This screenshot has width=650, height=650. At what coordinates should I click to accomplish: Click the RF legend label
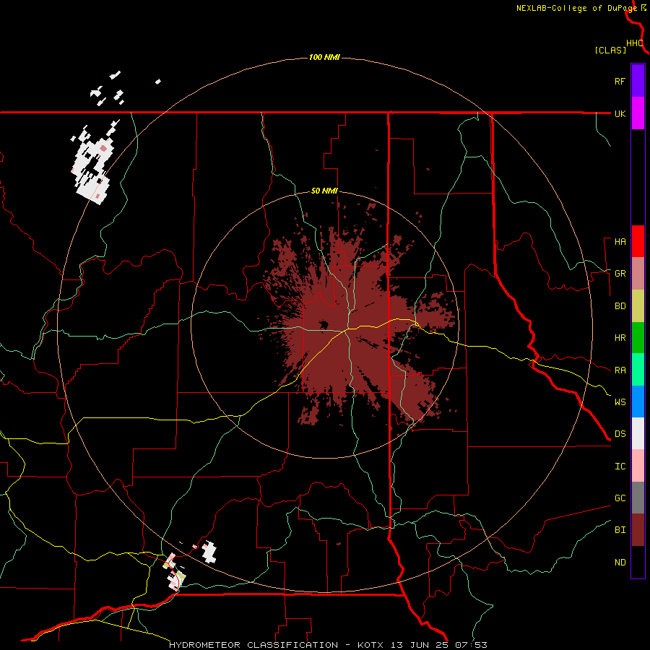point(620,81)
